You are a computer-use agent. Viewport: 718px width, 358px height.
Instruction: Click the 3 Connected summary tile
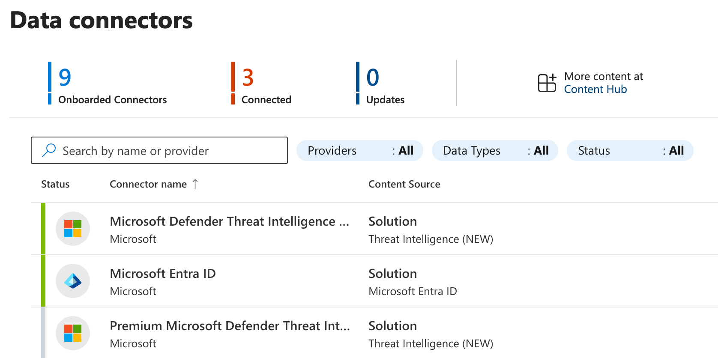[x=261, y=84]
